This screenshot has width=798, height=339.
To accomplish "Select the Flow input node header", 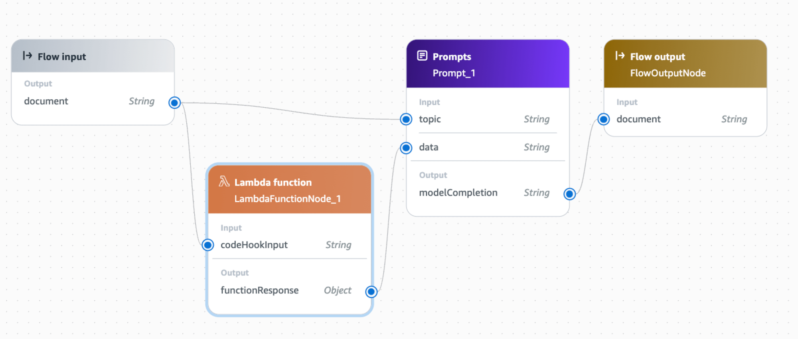I will [x=93, y=56].
